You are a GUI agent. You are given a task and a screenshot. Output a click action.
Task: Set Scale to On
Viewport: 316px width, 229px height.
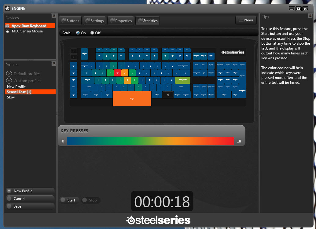point(78,33)
